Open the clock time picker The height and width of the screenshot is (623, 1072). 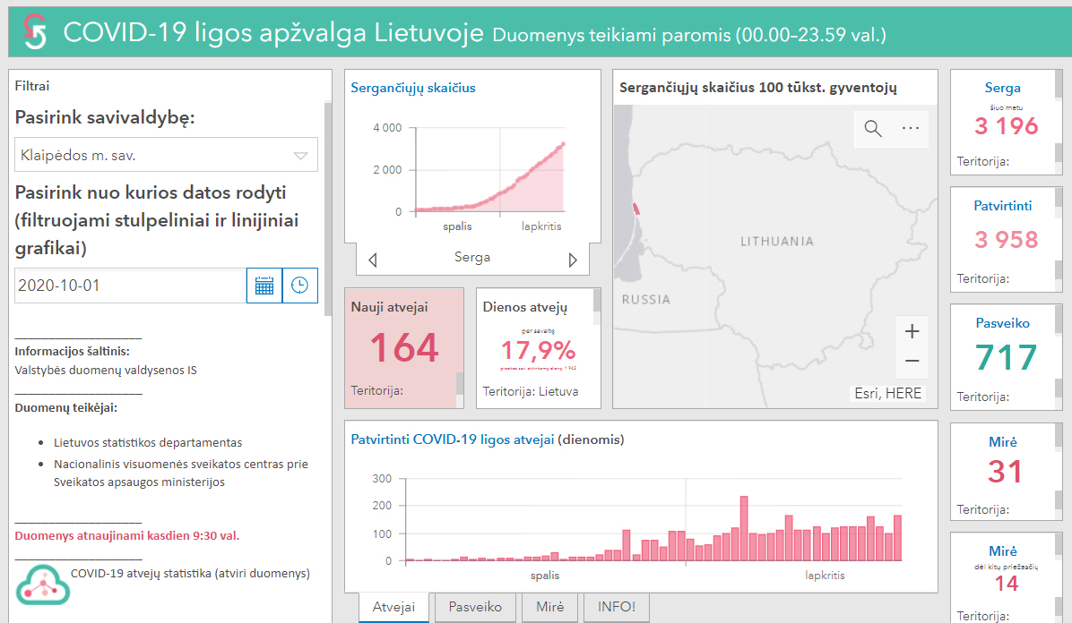click(300, 286)
